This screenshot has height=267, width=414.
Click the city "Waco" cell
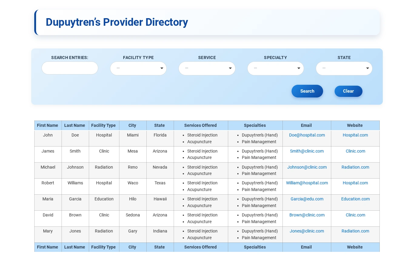pyautogui.click(x=133, y=186)
